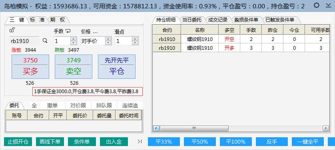This screenshot has width=335, height=150.
Task: Click the 委托量 column header
Action: point(104,116)
